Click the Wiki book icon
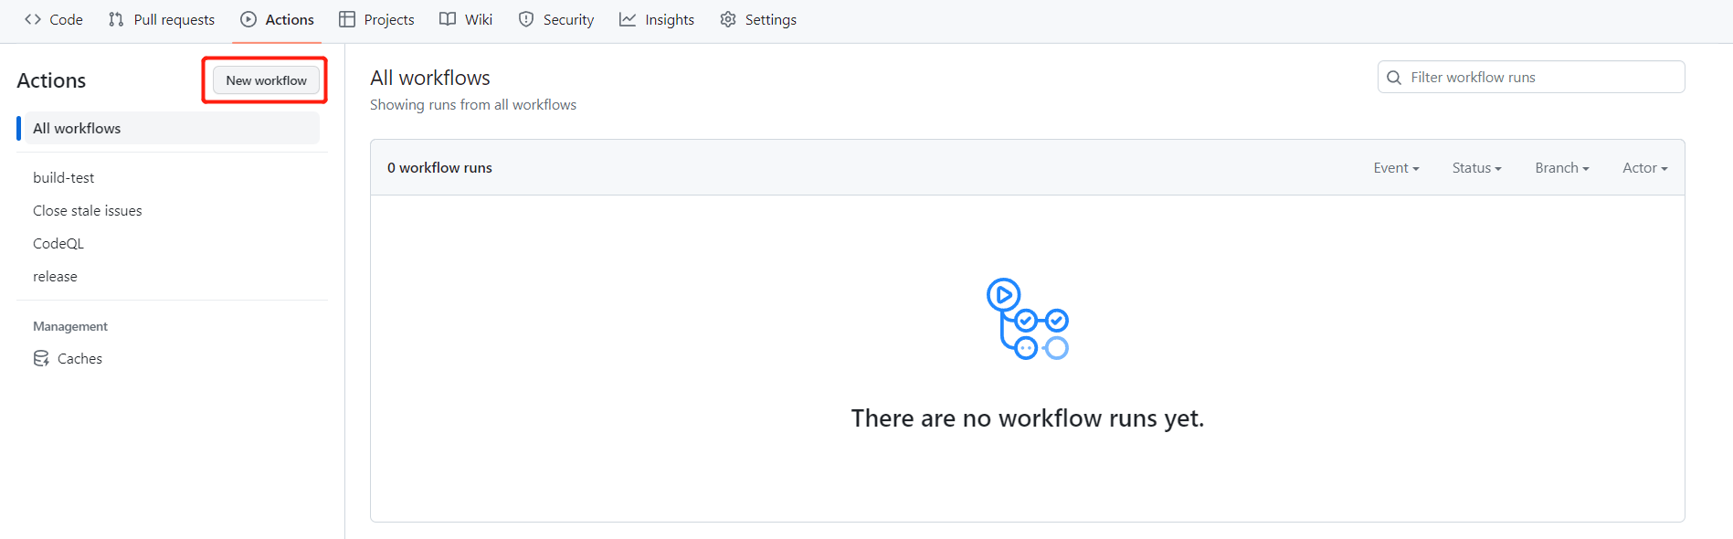The image size is (1733, 539). tap(448, 19)
